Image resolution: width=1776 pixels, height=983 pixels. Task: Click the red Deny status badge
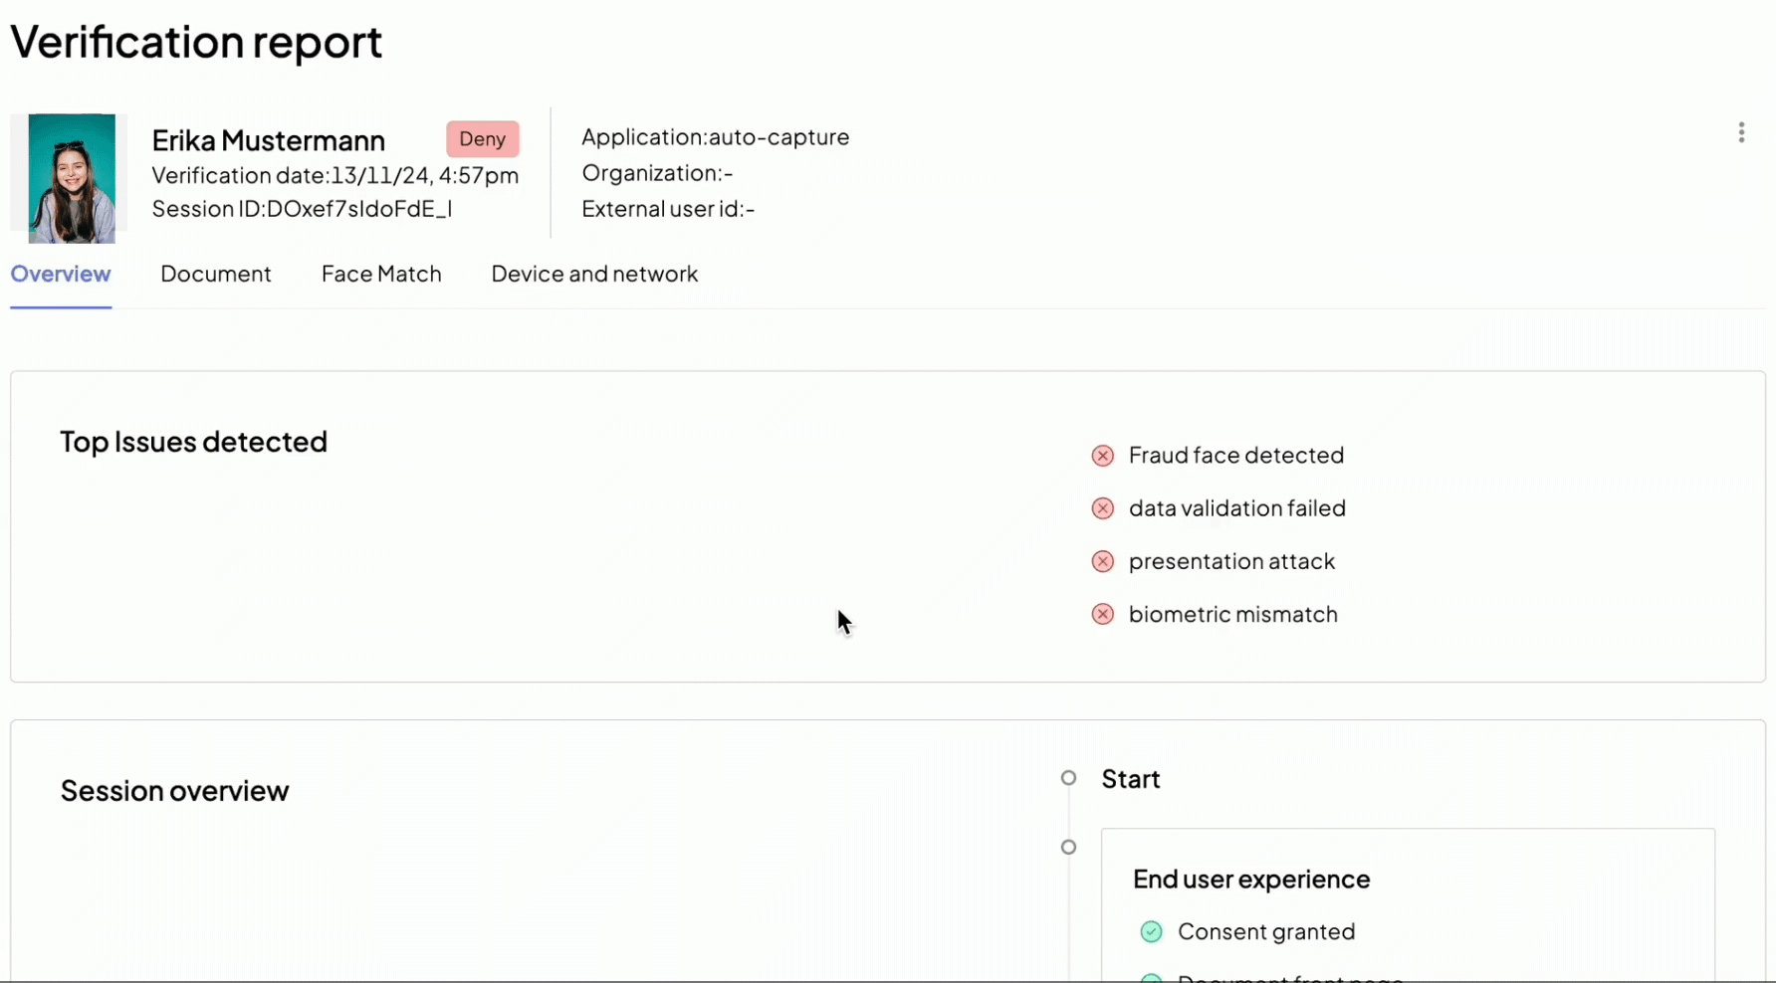pyautogui.click(x=483, y=139)
